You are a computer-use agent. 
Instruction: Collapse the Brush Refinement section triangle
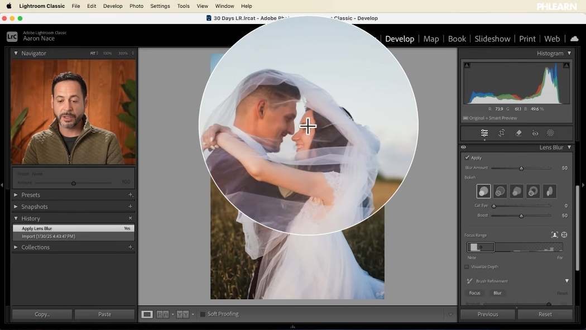[x=567, y=281]
